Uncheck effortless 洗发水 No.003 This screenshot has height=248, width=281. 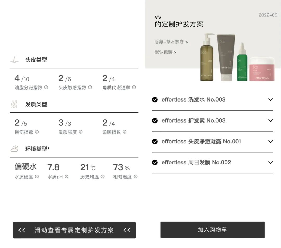click(155, 100)
